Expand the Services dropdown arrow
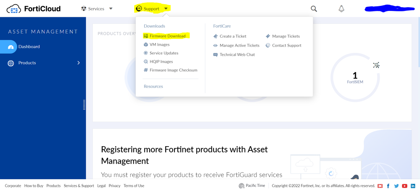This screenshot has height=191, width=420. 111,8
